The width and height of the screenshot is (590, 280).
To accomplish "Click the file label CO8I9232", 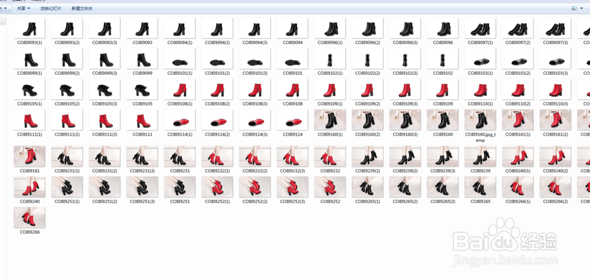I will coord(330,170).
